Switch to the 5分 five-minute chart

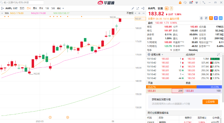(53, 8)
